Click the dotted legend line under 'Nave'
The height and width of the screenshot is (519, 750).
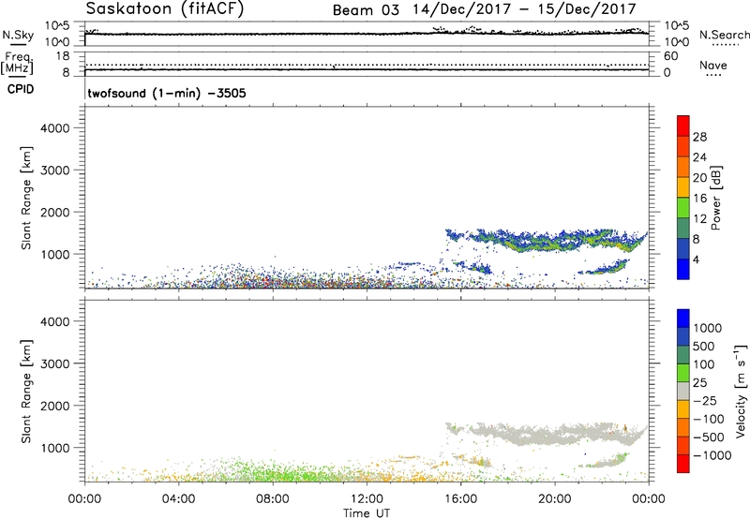click(x=713, y=75)
